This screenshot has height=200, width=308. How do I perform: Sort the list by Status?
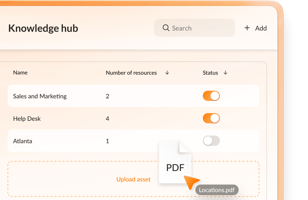(x=210, y=73)
